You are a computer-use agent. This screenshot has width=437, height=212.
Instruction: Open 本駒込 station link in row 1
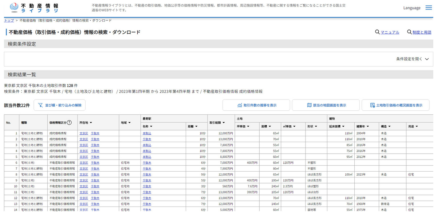[x=147, y=133]
